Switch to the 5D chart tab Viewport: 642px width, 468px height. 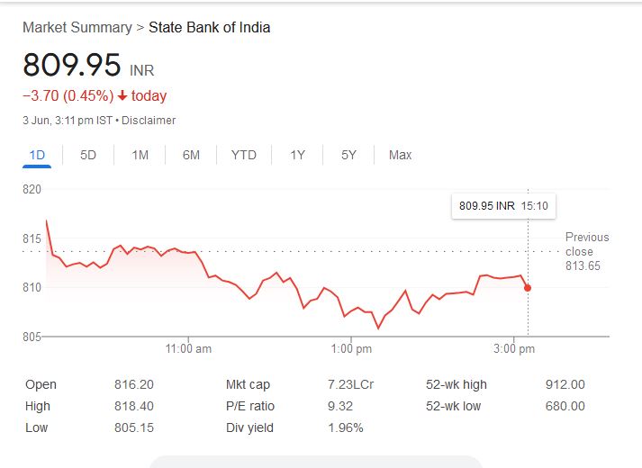point(88,155)
